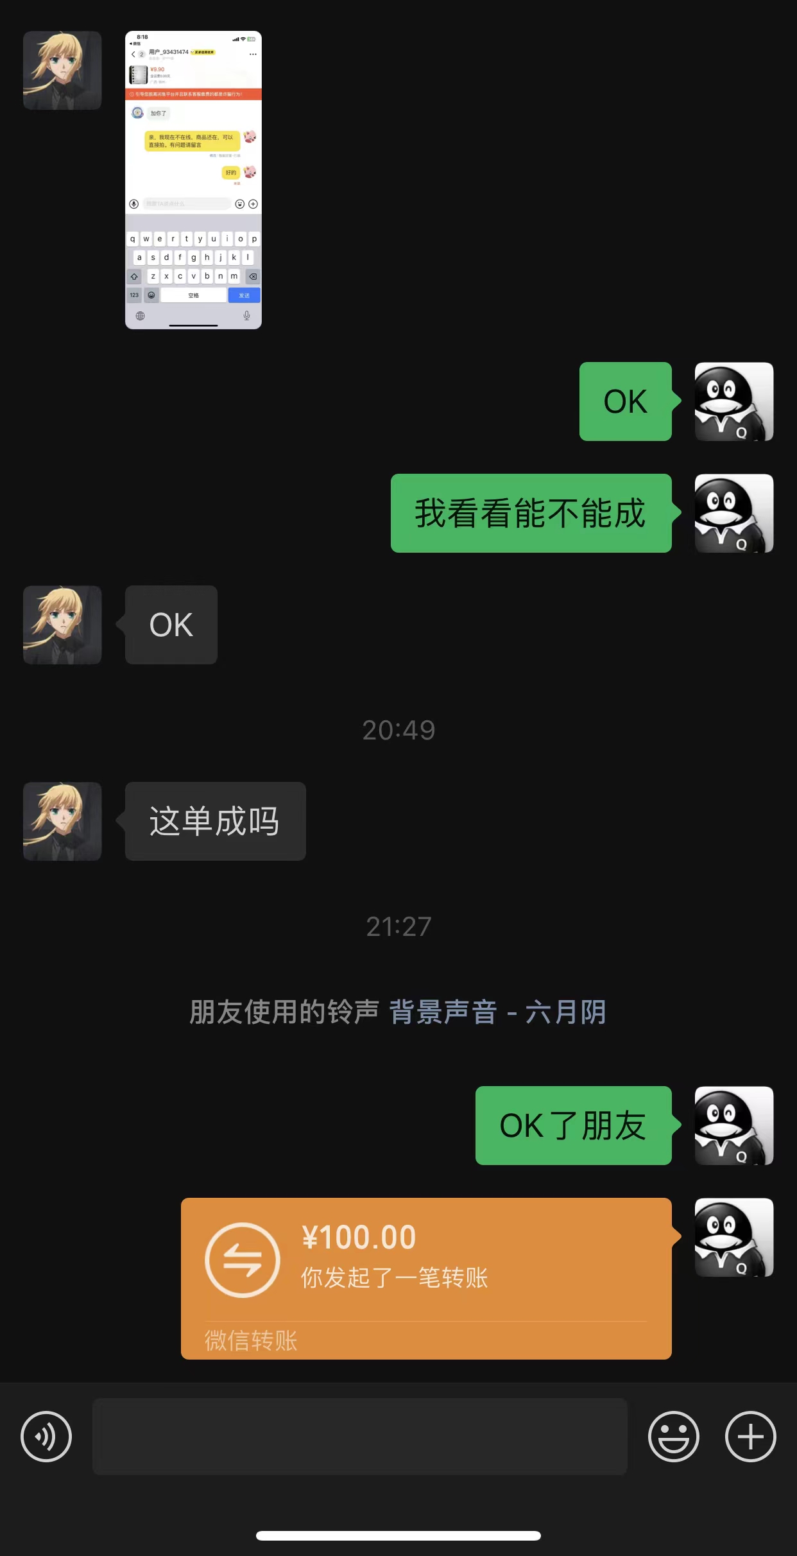Tap the penguin avatar beside 我看看能不能成
The width and height of the screenshot is (797, 1556).
pyautogui.click(x=734, y=513)
